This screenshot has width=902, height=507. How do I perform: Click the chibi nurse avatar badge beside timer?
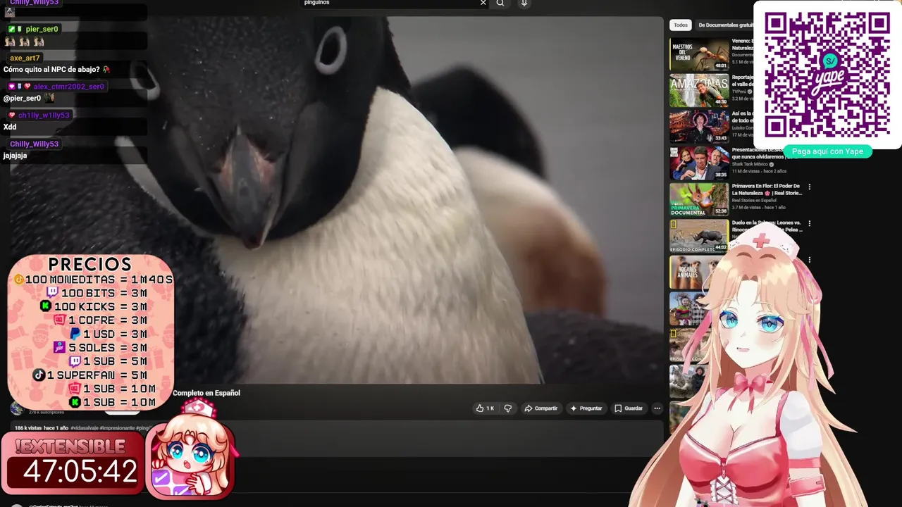(190, 451)
